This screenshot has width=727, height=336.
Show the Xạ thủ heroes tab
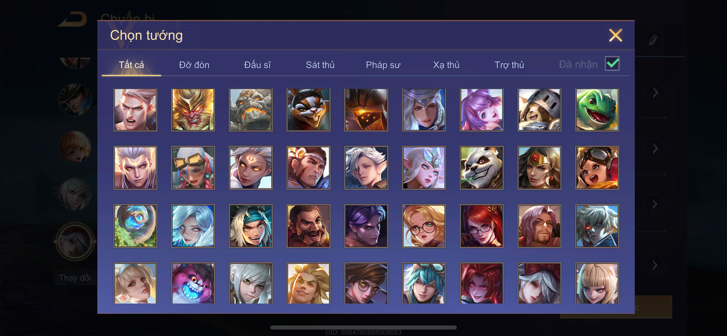click(x=446, y=65)
